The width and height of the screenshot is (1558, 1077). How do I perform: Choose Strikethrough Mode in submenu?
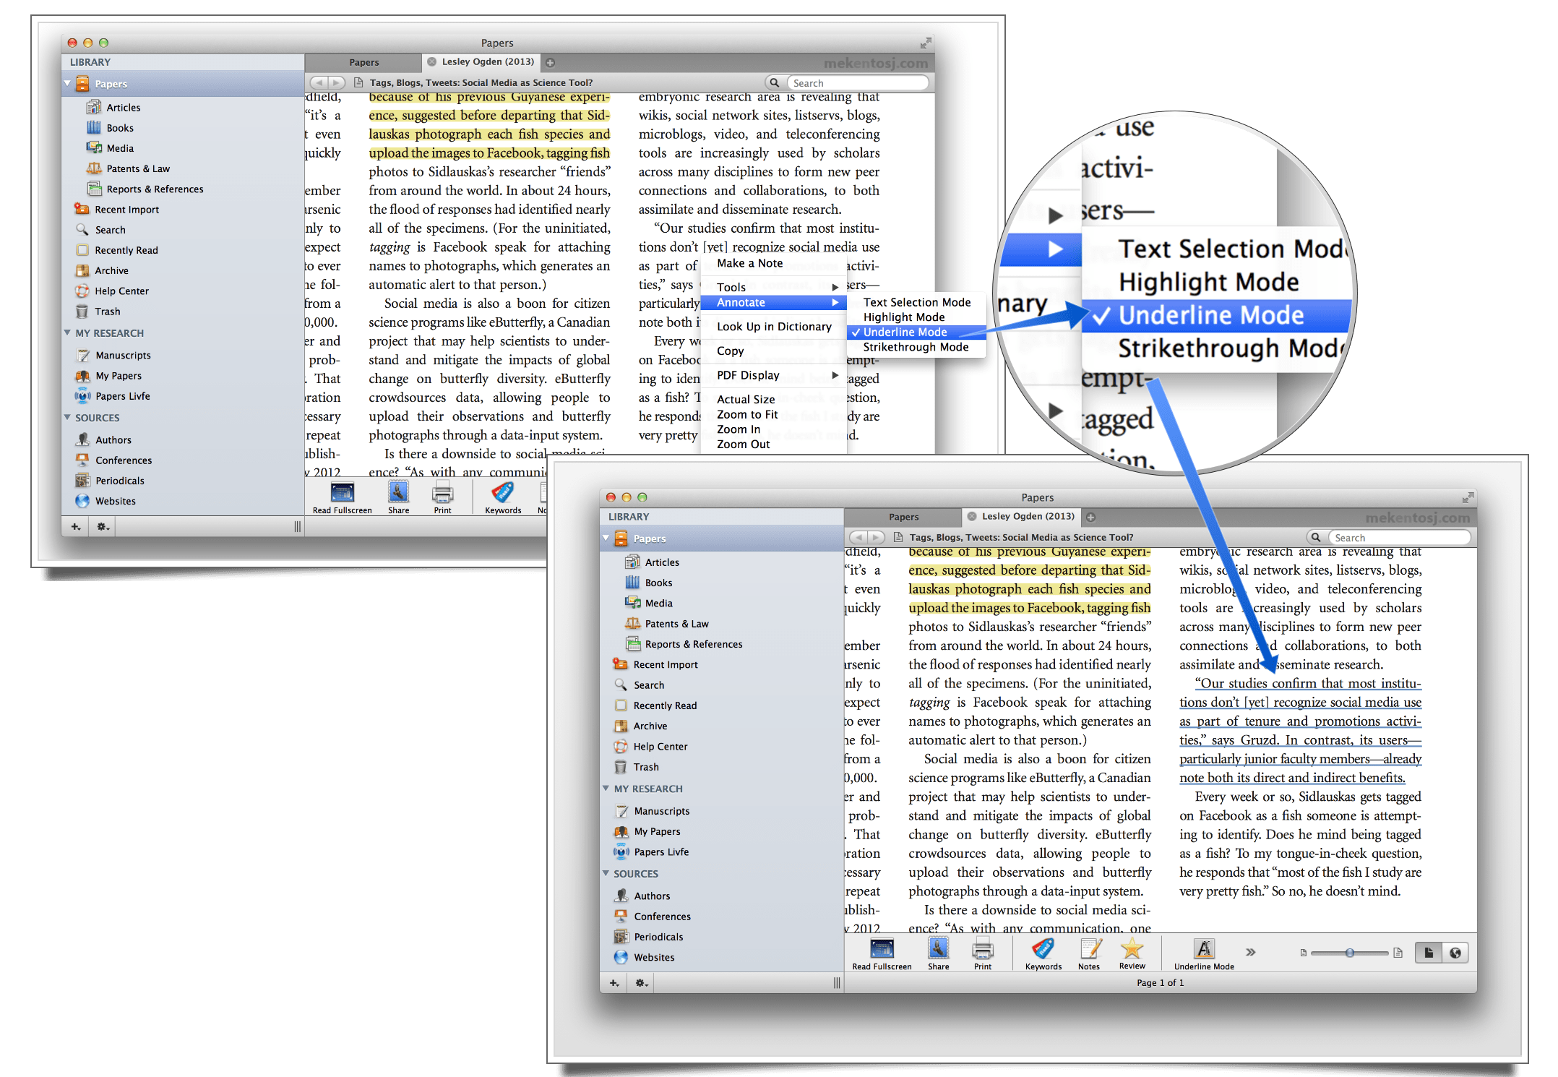tap(916, 347)
